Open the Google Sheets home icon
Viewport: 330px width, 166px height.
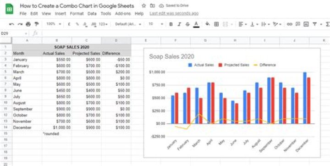tap(9, 9)
